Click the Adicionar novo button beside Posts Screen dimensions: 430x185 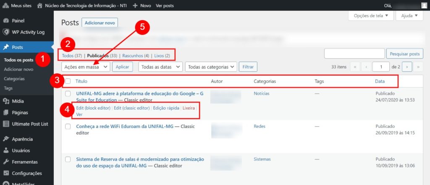100,23
